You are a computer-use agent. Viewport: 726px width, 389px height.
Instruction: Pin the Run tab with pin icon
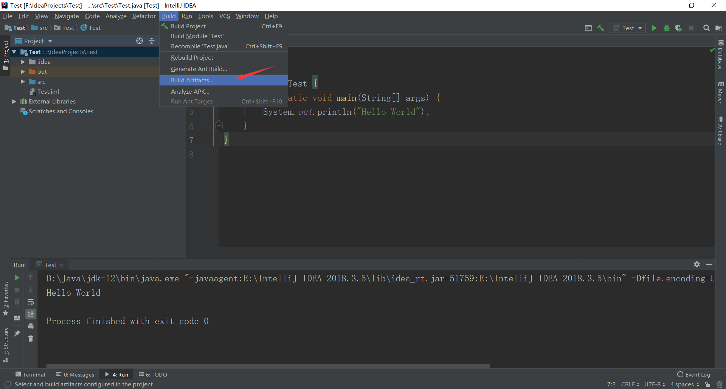click(x=17, y=333)
